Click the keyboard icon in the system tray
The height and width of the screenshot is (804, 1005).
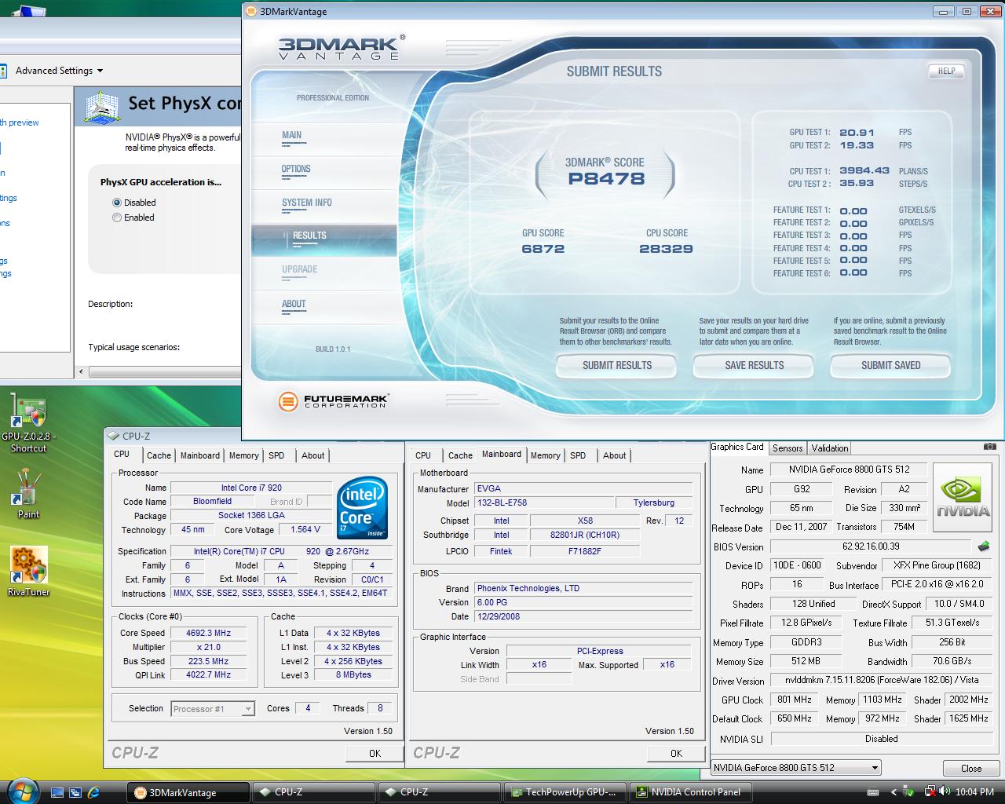(873, 792)
